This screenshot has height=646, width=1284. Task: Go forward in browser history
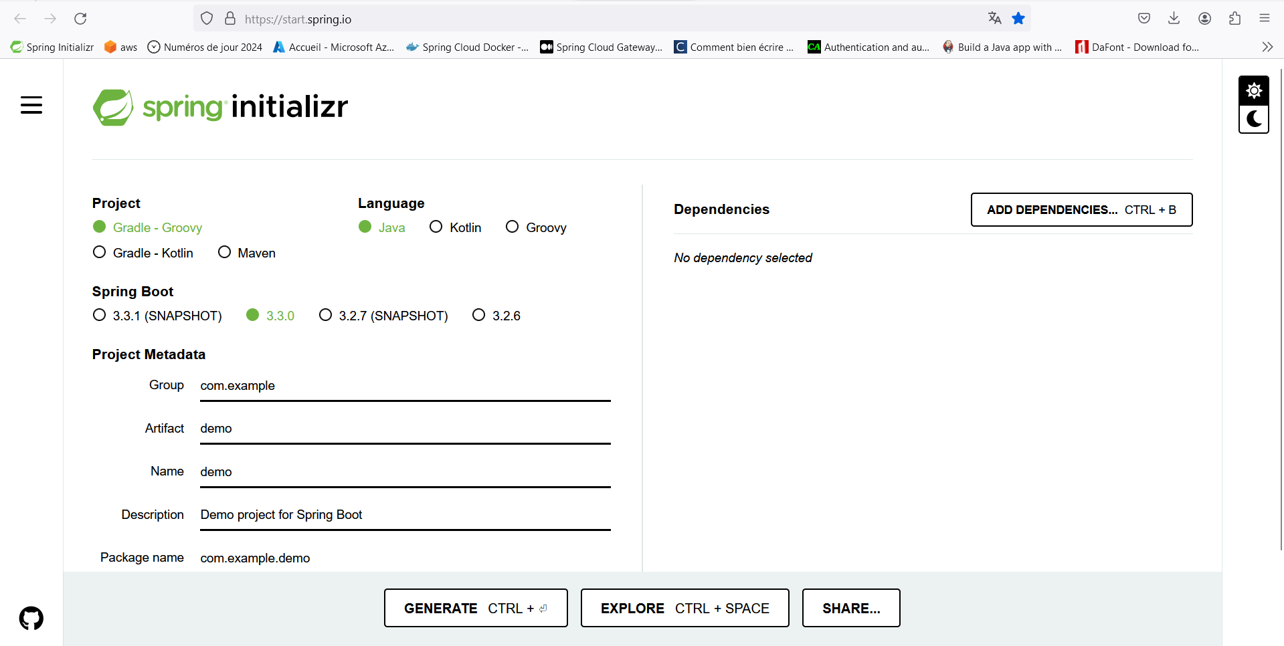pos(50,19)
